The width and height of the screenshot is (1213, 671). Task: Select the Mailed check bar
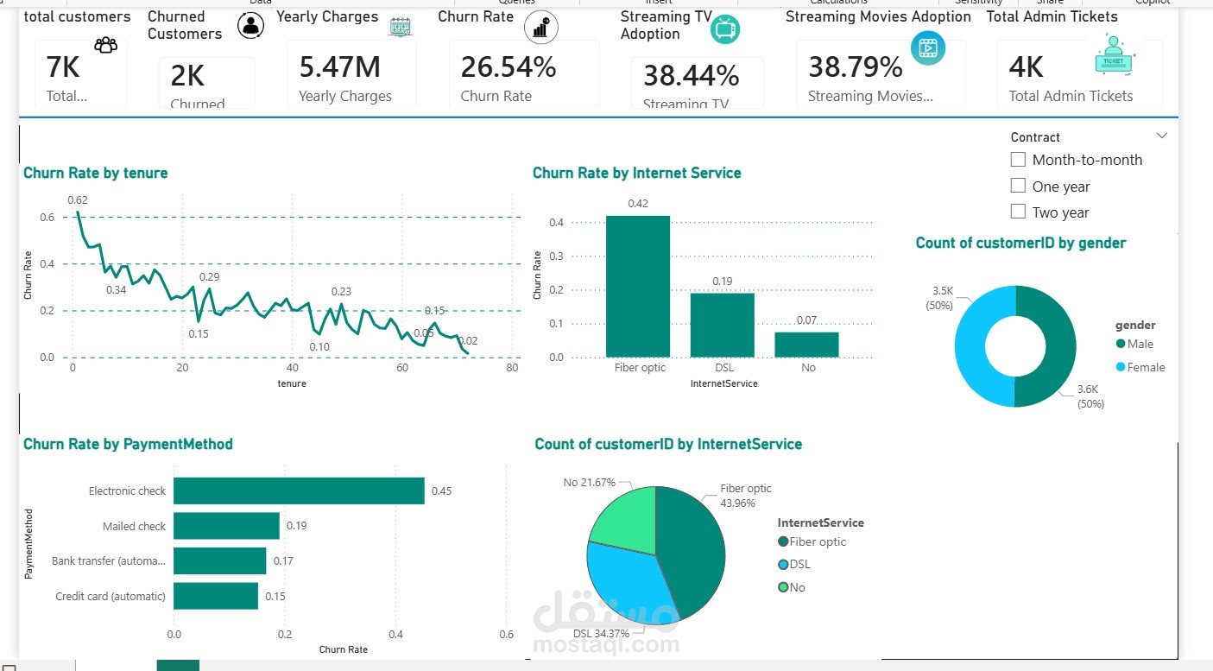tap(226, 526)
